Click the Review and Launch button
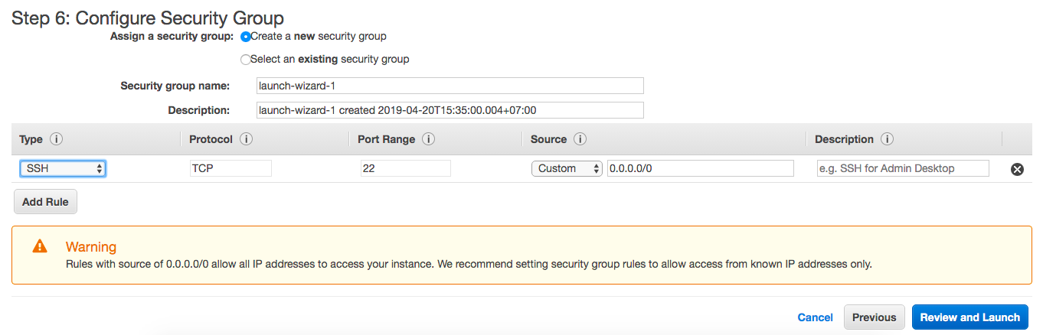Image resolution: width=1043 pixels, height=335 pixels. pyautogui.click(x=969, y=317)
